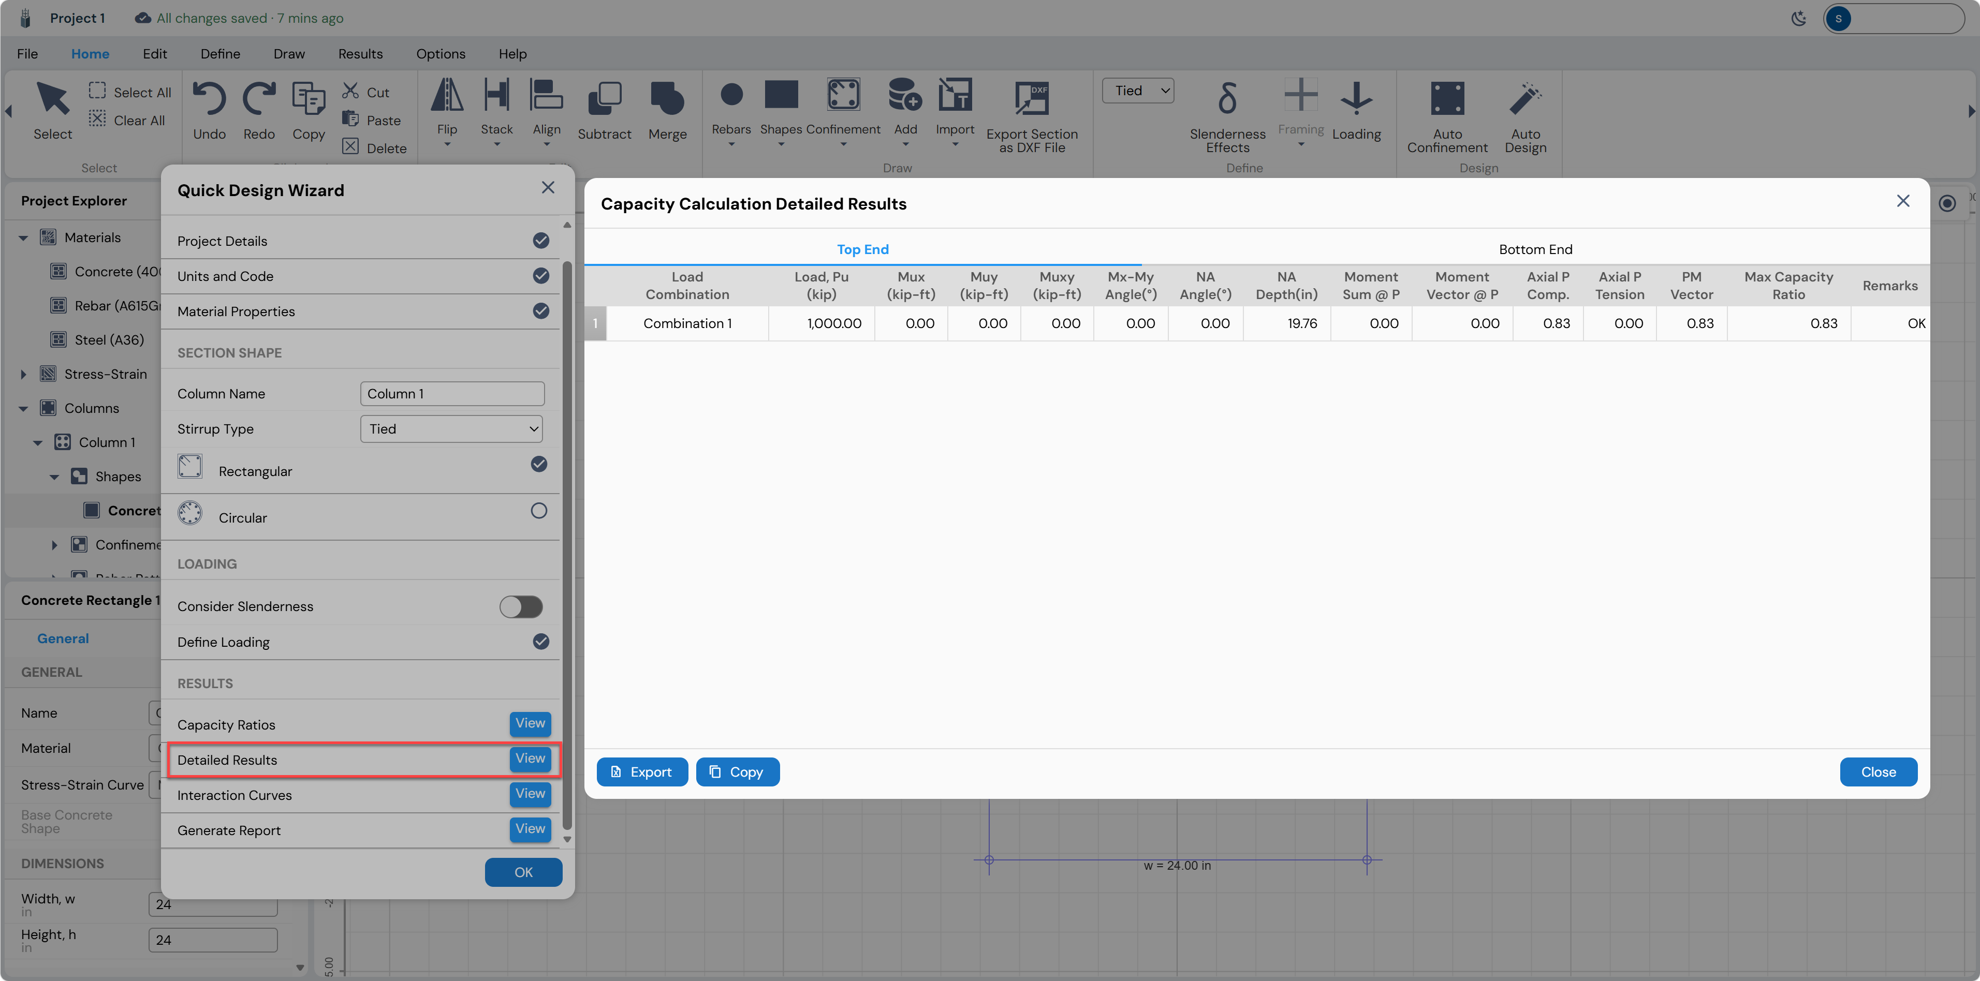Run the Auto Design wand tool
The height and width of the screenshot is (981, 1980).
[x=1525, y=99]
